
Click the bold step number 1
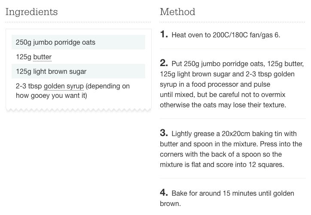coord(164,34)
